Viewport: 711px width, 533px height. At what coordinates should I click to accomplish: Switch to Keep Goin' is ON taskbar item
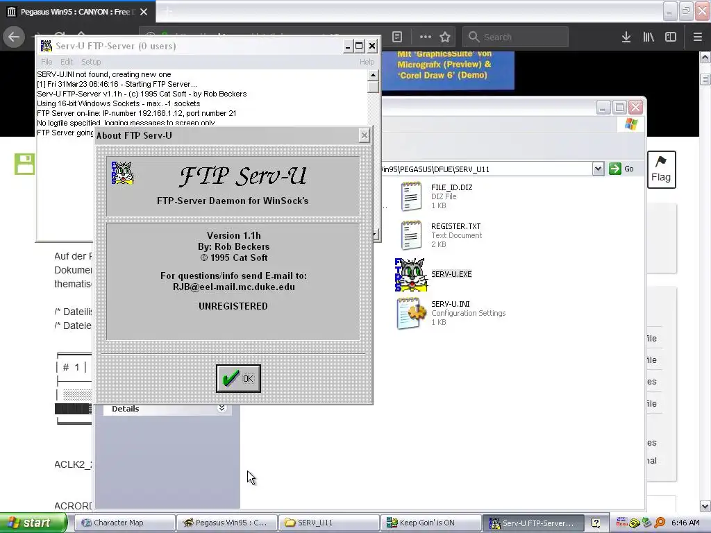430,523
